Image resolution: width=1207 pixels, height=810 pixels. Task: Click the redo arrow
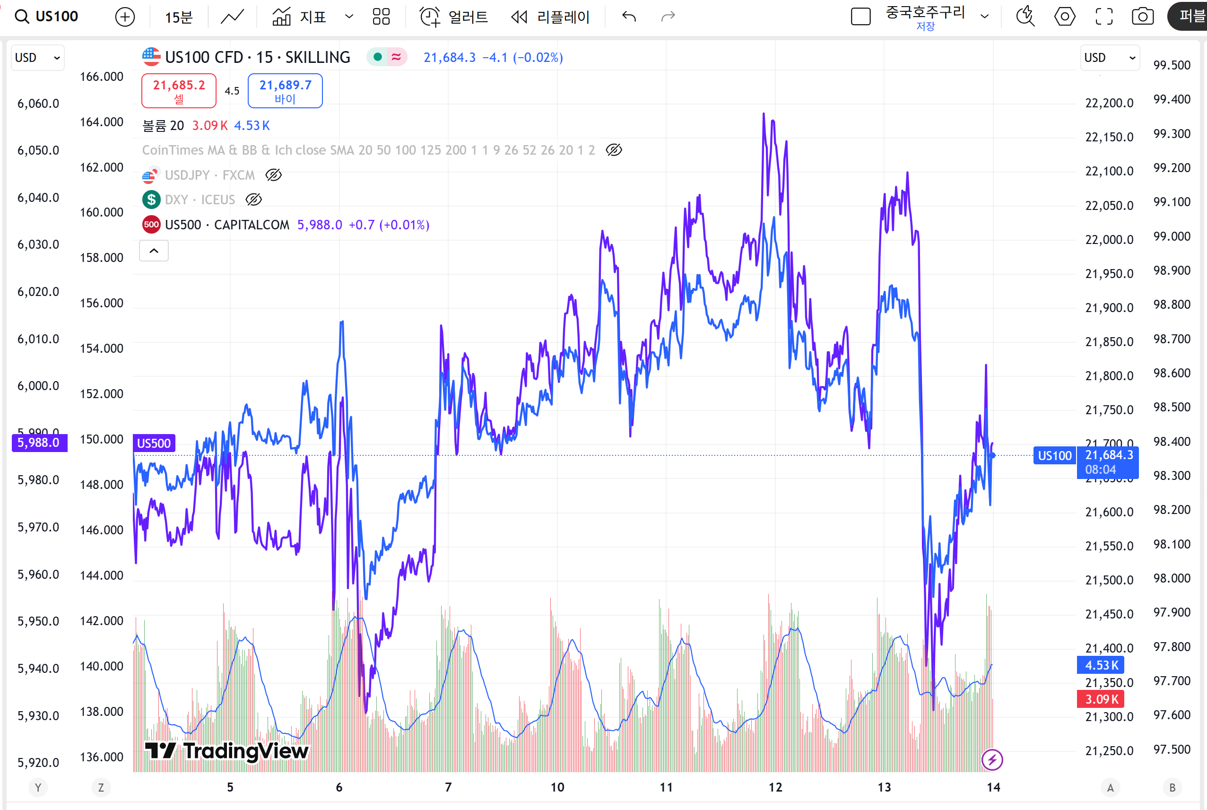click(668, 17)
